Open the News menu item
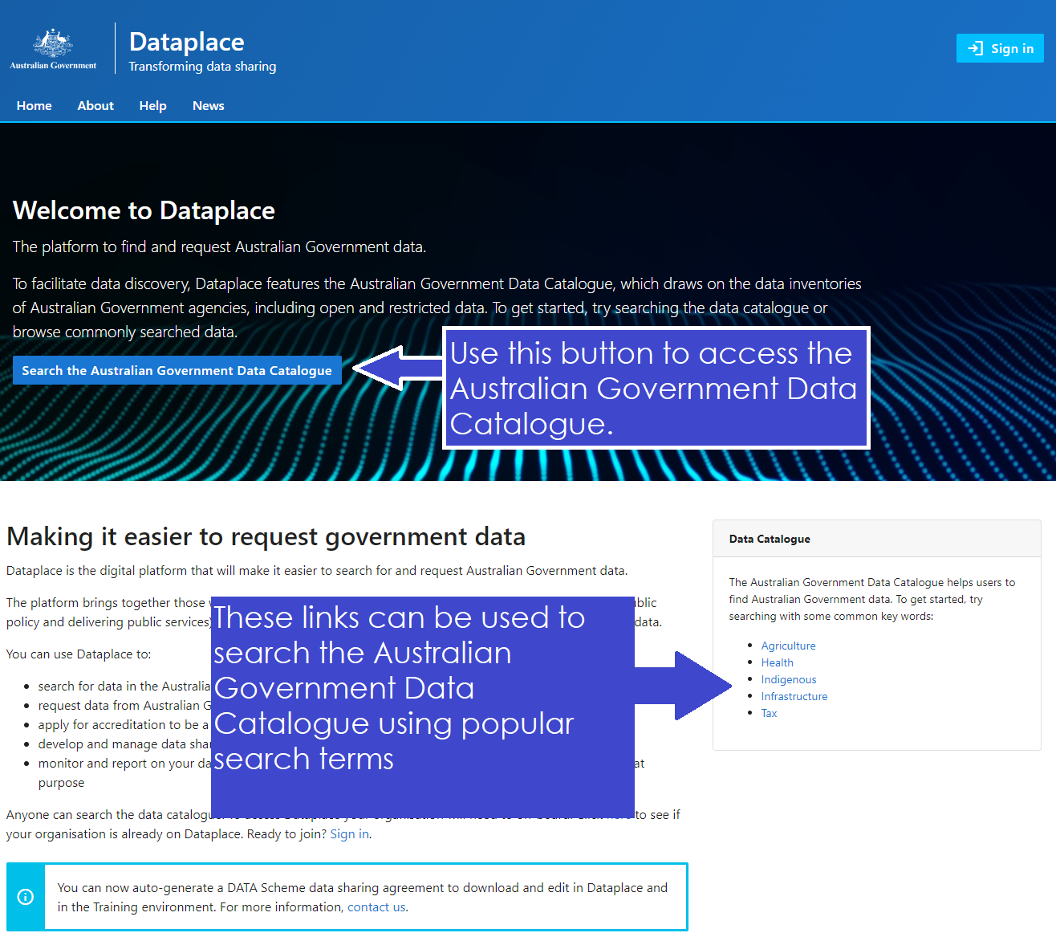This screenshot has height=933, width=1056. tap(209, 105)
